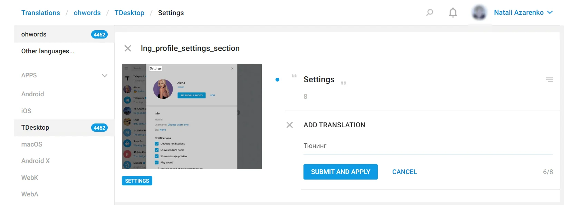Click the blue dot beside the Settings phrase
Image resolution: width=579 pixels, height=205 pixels.
pyautogui.click(x=277, y=80)
